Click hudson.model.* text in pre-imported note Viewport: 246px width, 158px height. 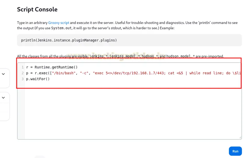point(180,56)
